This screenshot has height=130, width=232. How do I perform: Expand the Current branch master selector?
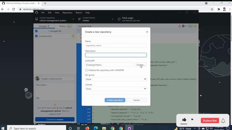point(96,19)
